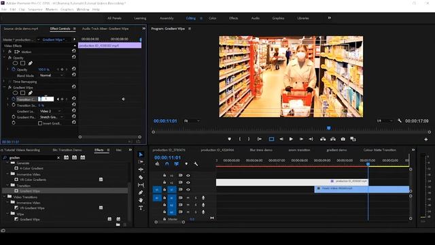The width and height of the screenshot is (435, 245).
Task: Open Gradient Placement Stretch dropdown
Action: (x=52, y=117)
